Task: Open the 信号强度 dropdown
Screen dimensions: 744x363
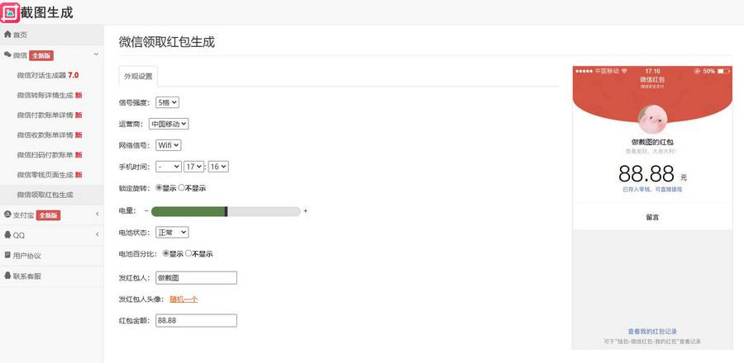Action: coord(167,102)
